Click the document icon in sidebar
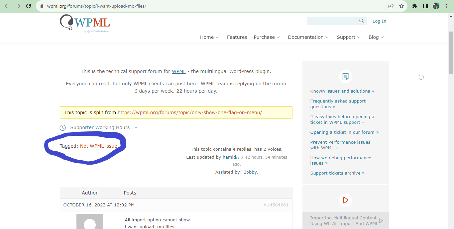The width and height of the screenshot is (454, 229). [346, 77]
